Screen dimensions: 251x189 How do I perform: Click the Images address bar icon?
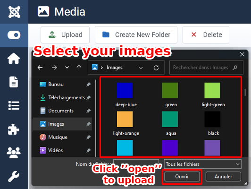(x=95, y=67)
